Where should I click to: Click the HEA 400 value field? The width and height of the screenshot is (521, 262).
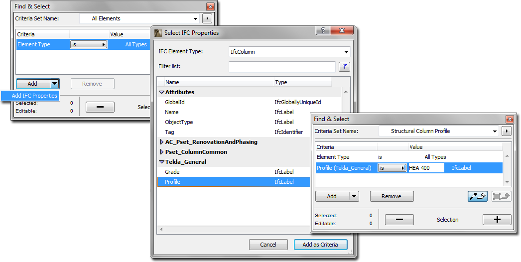pyautogui.click(x=426, y=168)
